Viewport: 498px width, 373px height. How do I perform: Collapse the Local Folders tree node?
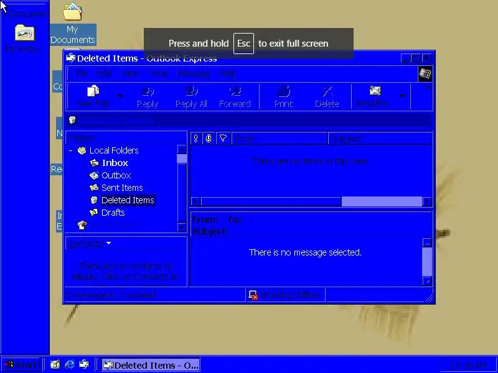tap(71, 150)
